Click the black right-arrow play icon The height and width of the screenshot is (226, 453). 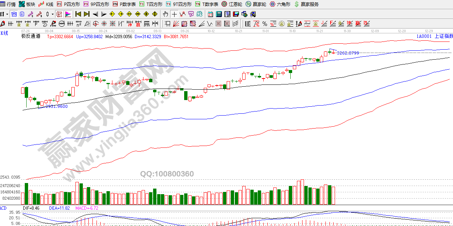(x=104, y=14)
